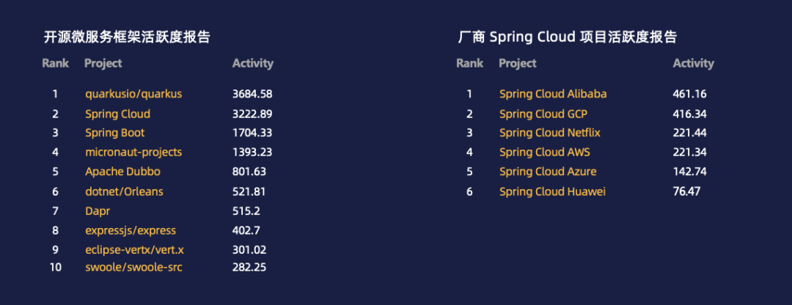Open the Apache Dubbo project
This screenshot has width=792, height=305.
pyautogui.click(x=122, y=172)
